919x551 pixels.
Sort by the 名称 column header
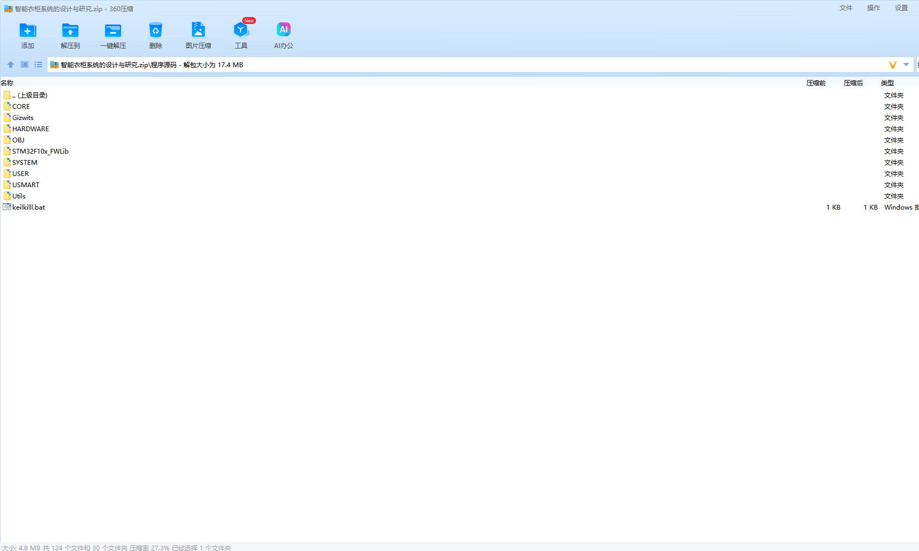(7, 83)
